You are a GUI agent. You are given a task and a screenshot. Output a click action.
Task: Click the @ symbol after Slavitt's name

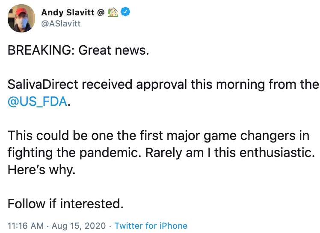[101, 13]
